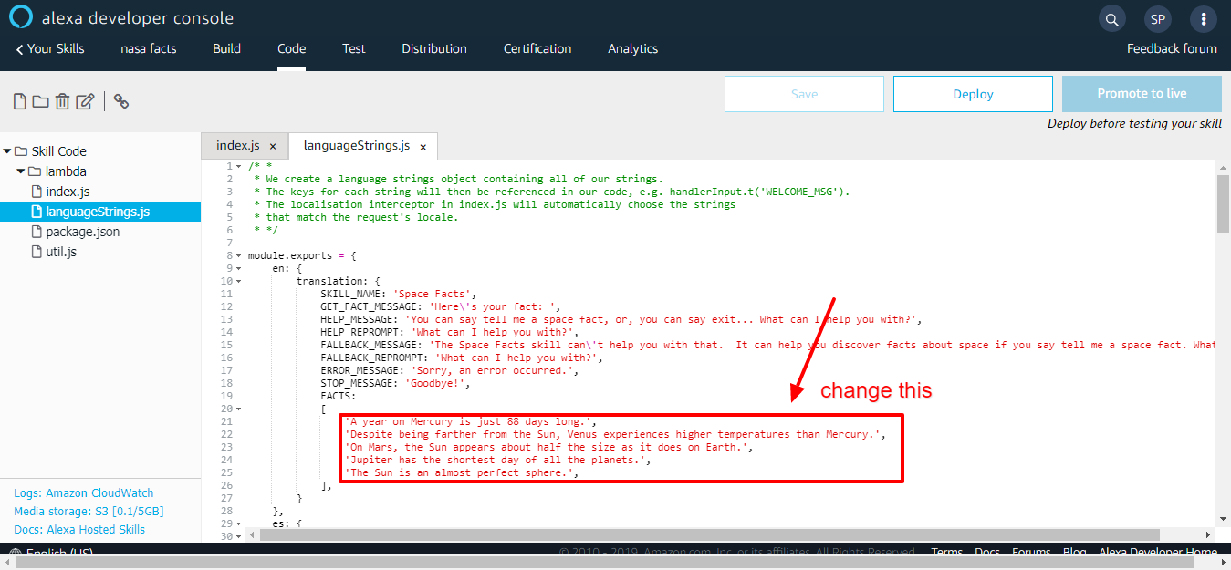Click the editor vertical scrollbar thumb
The width and height of the screenshot is (1231, 570).
[x=1223, y=205]
